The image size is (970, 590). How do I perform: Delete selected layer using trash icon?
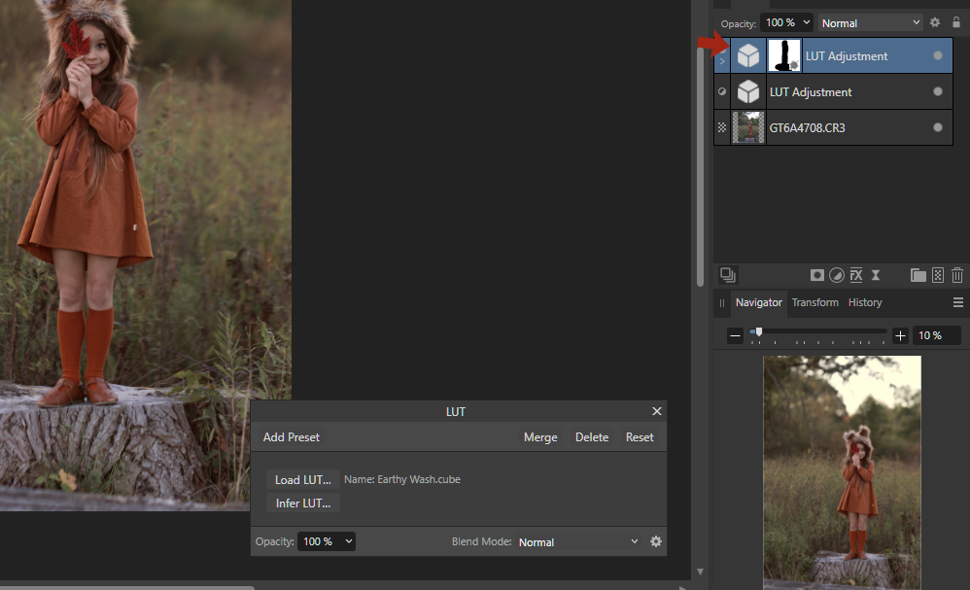(956, 275)
